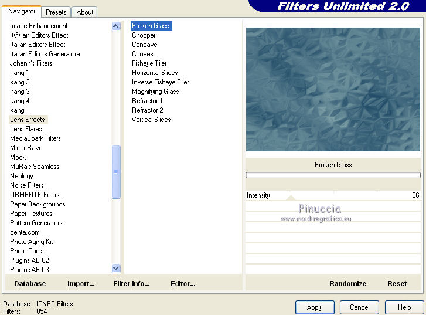This screenshot has height=315, width=426.
Task: Click the Intensity value 66
Action: pyautogui.click(x=415, y=195)
